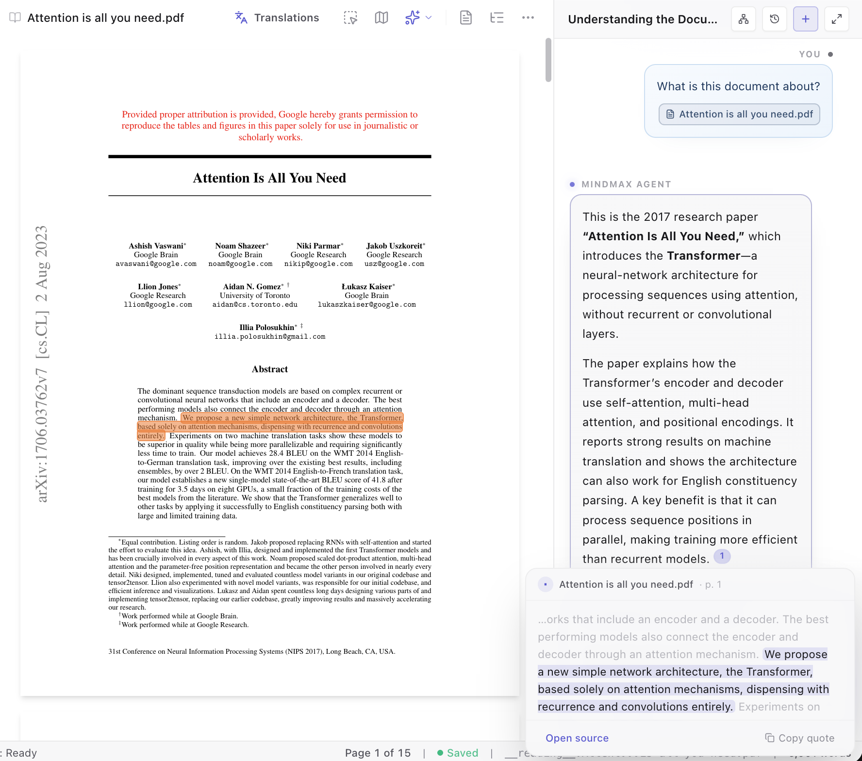
Task: Open the three-dots more options menu
Action: pyautogui.click(x=528, y=18)
